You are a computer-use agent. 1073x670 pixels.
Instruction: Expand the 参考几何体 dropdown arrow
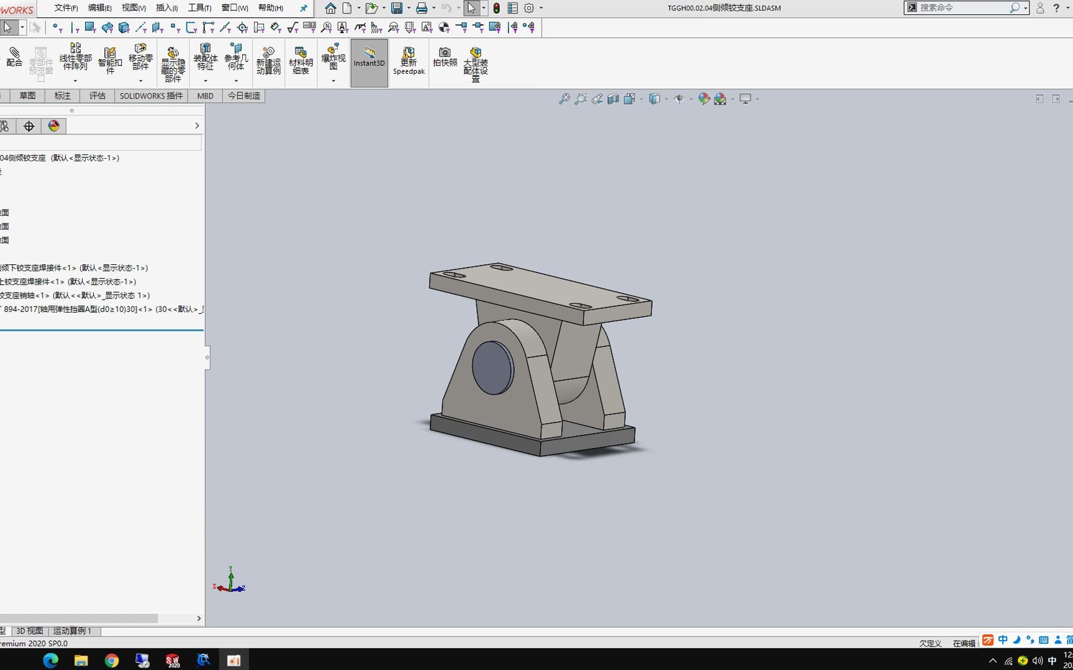pos(236,79)
